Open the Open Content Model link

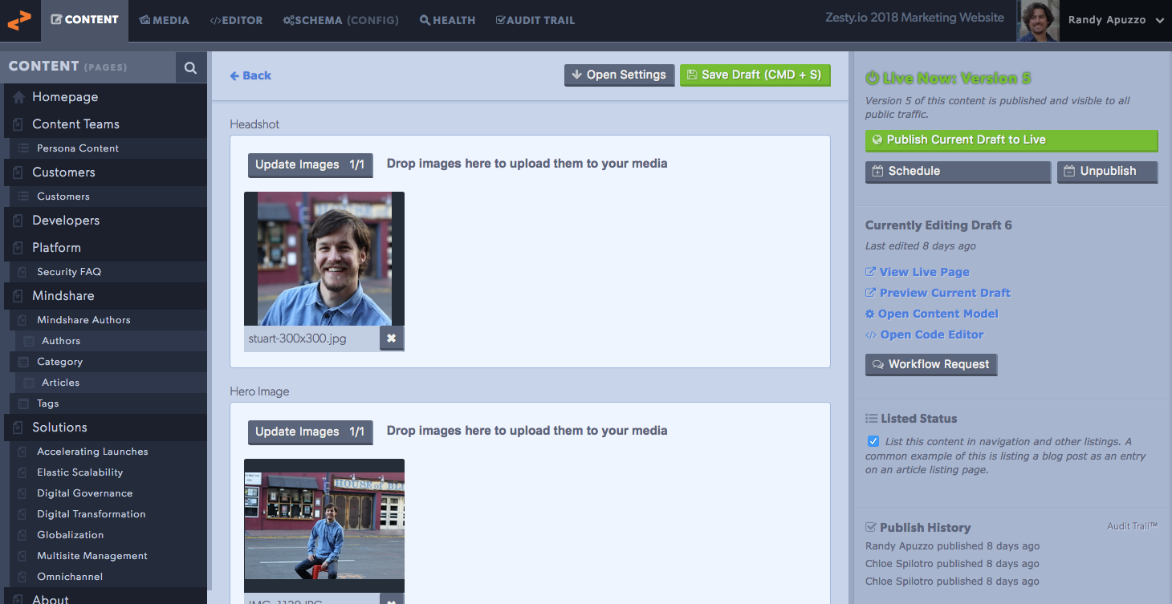(938, 314)
